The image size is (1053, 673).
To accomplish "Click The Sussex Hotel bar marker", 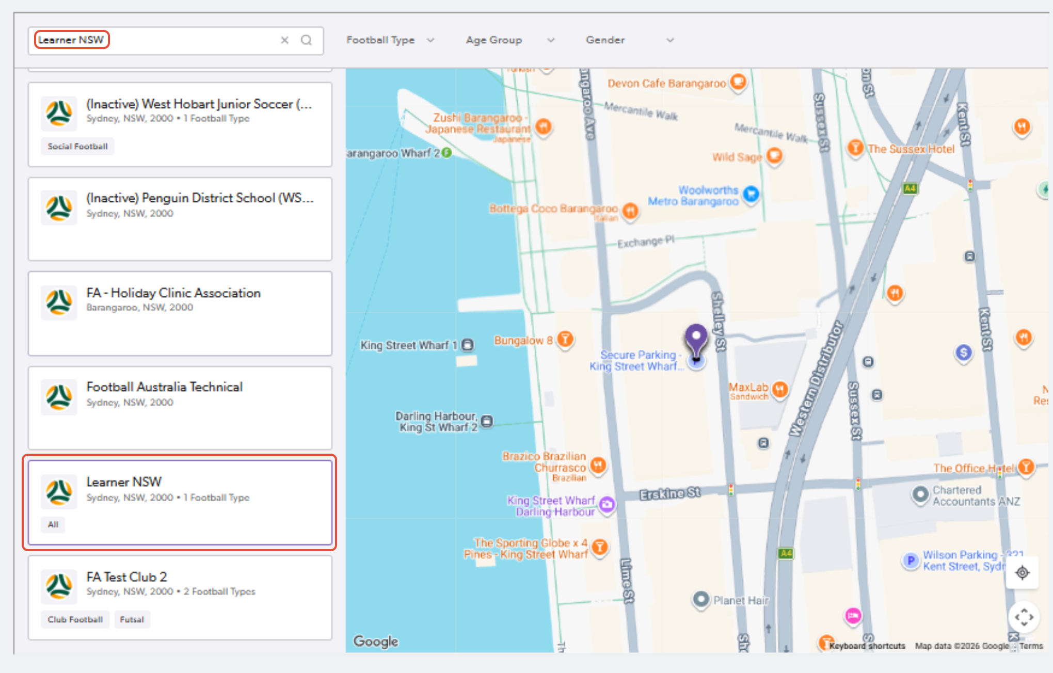I will tap(855, 148).
